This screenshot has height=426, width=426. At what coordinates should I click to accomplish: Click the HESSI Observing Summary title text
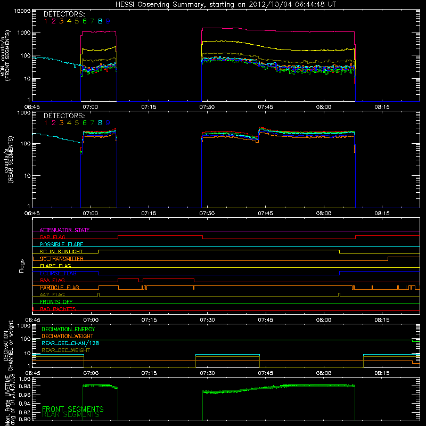[x=225, y=4]
